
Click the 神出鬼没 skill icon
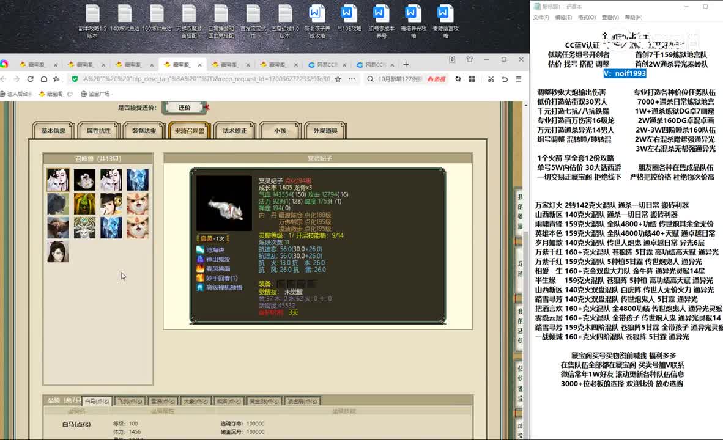[200, 259]
